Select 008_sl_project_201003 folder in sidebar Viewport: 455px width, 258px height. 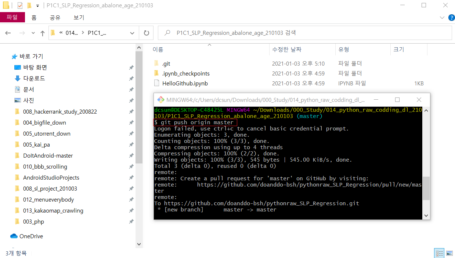(x=50, y=188)
